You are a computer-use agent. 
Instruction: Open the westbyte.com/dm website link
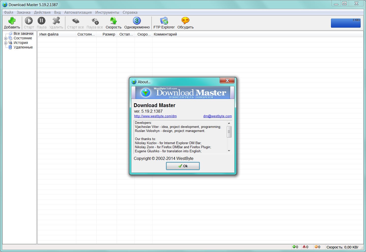pyautogui.click(x=155, y=116)
